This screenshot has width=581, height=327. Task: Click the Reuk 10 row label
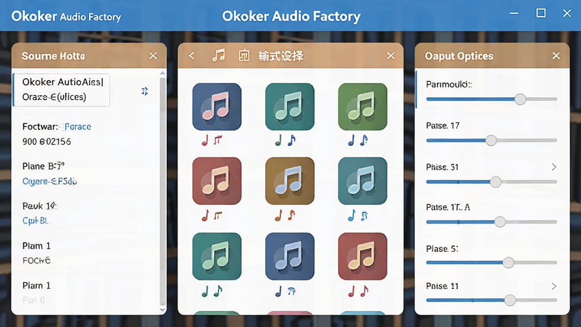39,206
